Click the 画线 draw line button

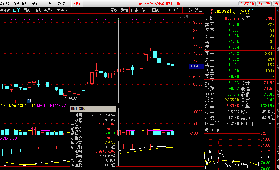coord(156,11)
